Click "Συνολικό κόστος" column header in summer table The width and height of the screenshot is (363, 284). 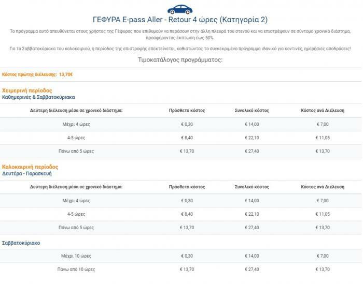(252, 187)
